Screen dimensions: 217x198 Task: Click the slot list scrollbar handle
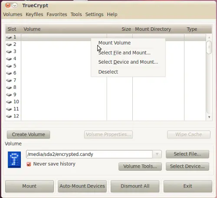(x=209, y=47)
